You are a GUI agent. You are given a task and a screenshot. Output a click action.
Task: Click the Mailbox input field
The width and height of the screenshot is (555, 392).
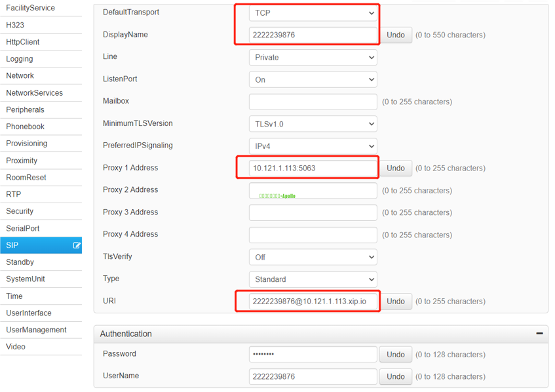[x=313, y=102]
